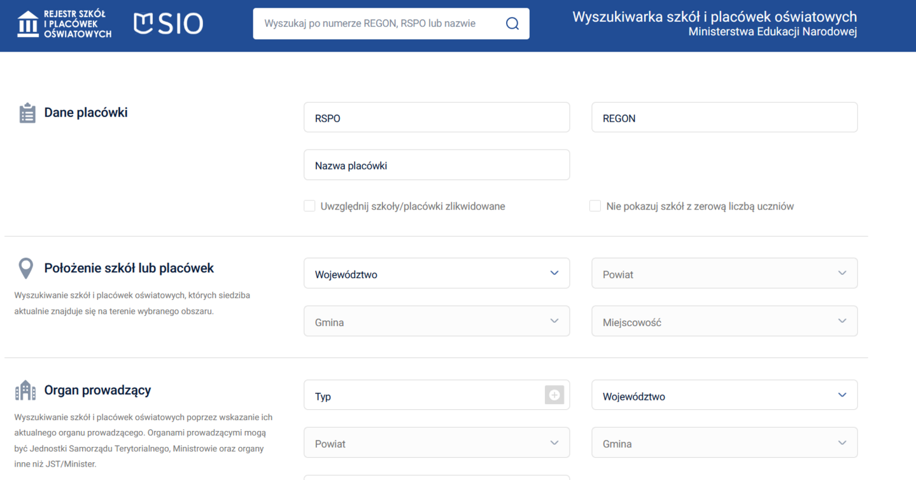Click the RSPO input field
Viewport: 916px width, 480px height.
(436, 118)
